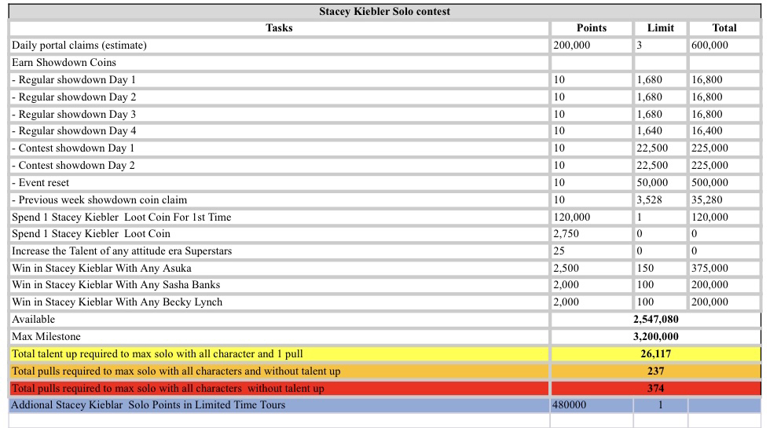Click the 'Limit' column header

pos(660,28)
